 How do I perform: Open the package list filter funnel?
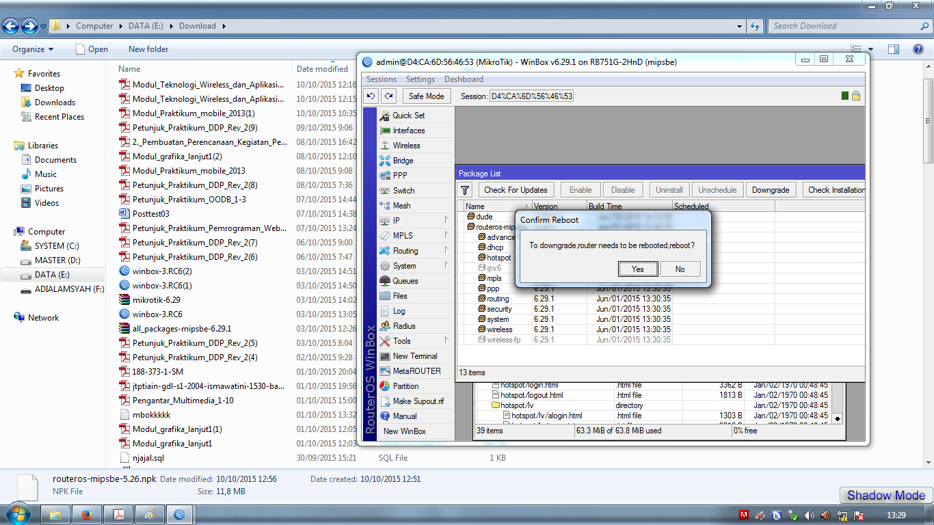465,190
